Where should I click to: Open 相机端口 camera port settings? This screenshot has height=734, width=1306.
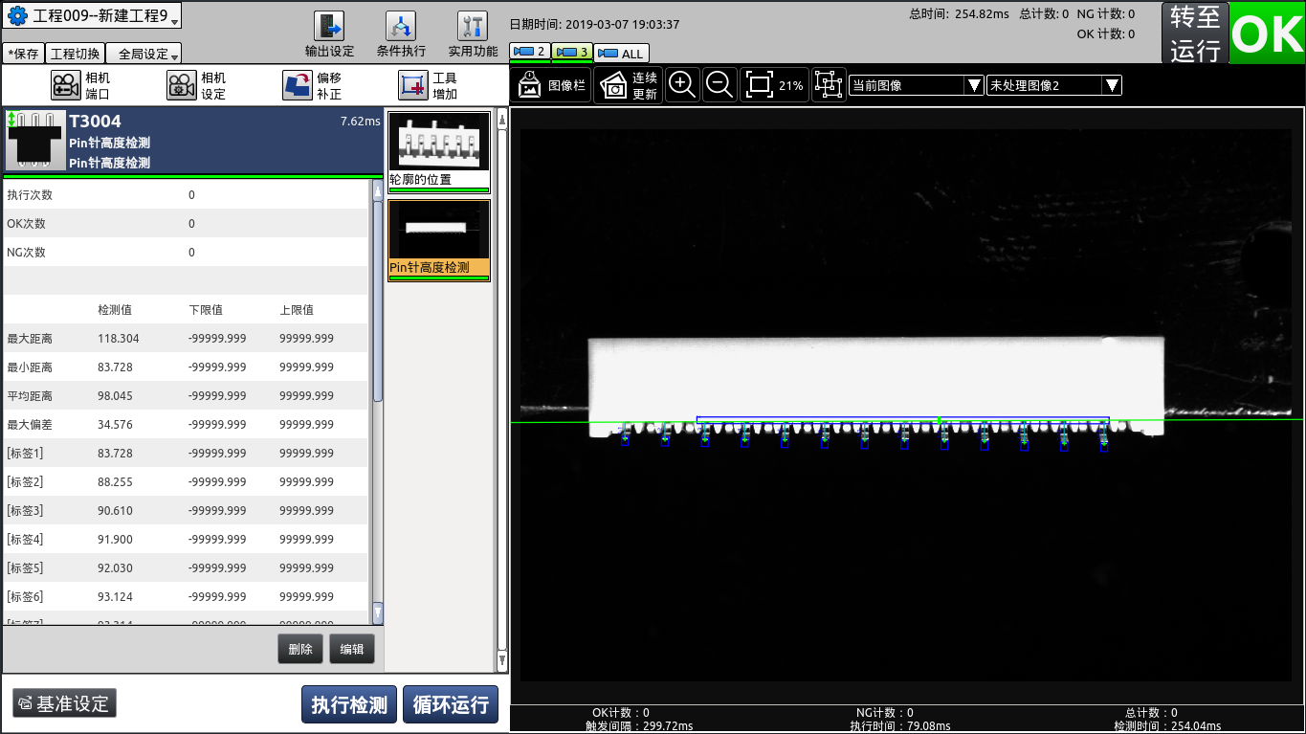tap(80, 85)
